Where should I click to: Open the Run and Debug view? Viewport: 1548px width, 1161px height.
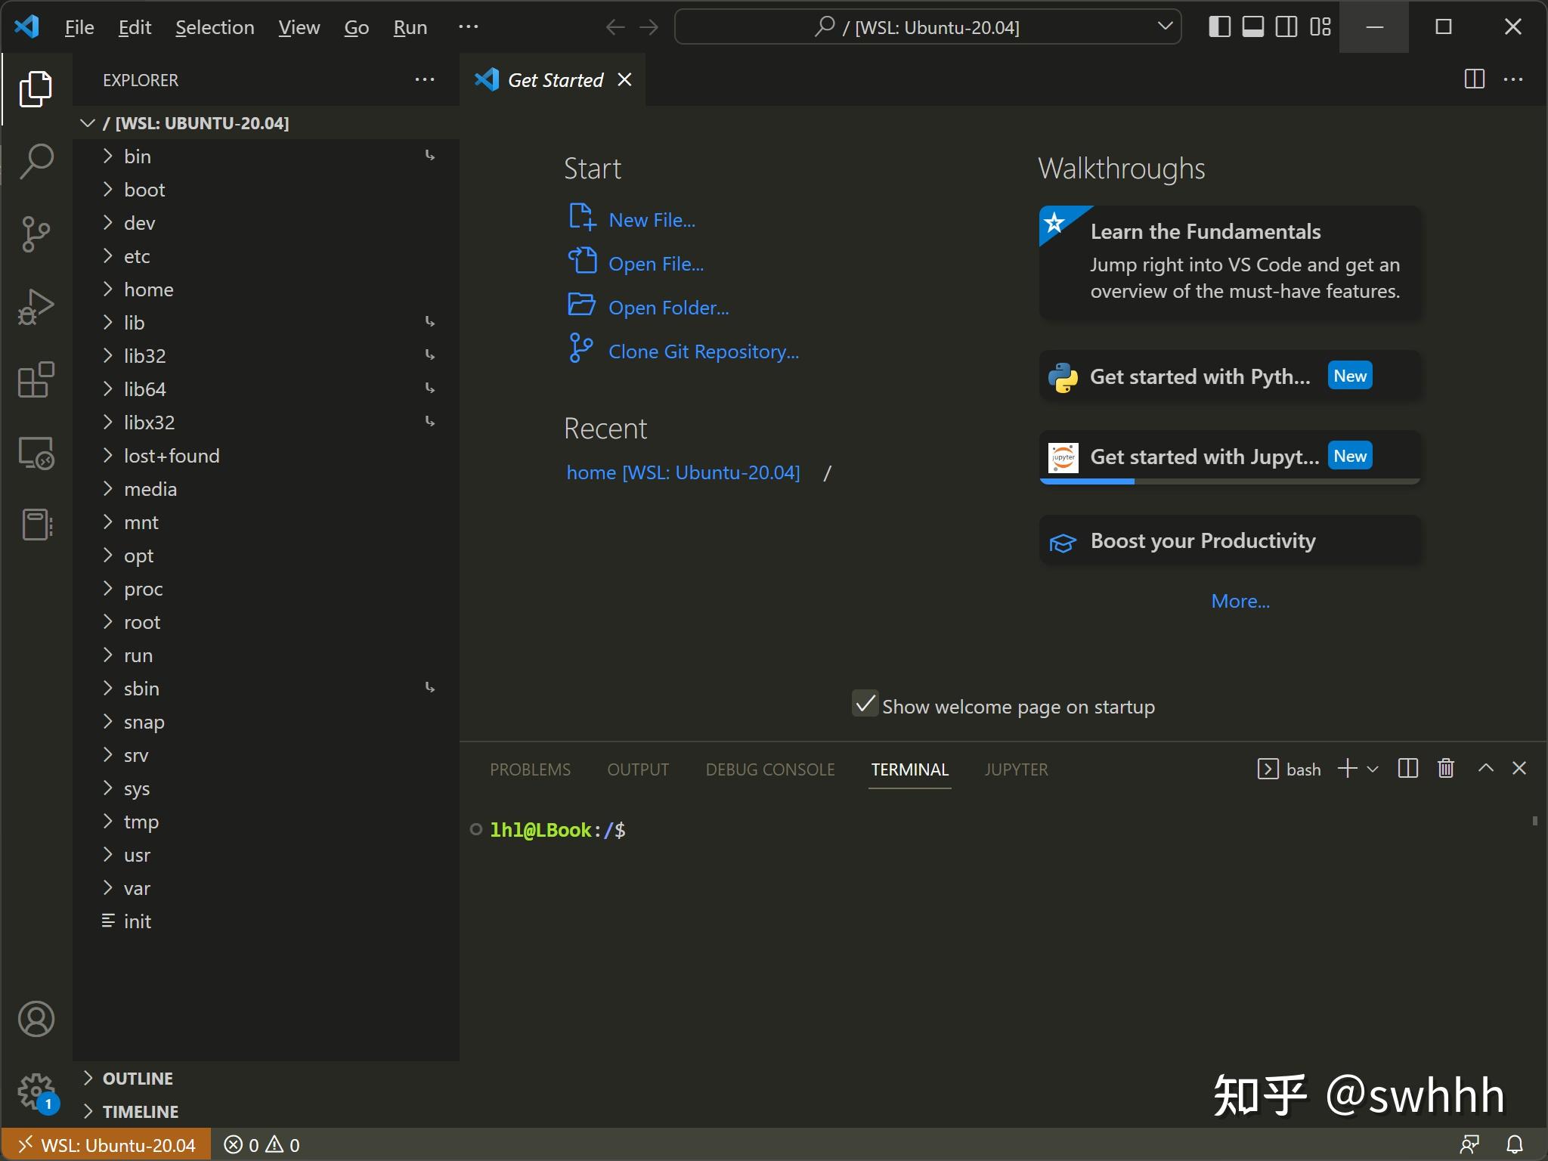[x=36, y=307]
